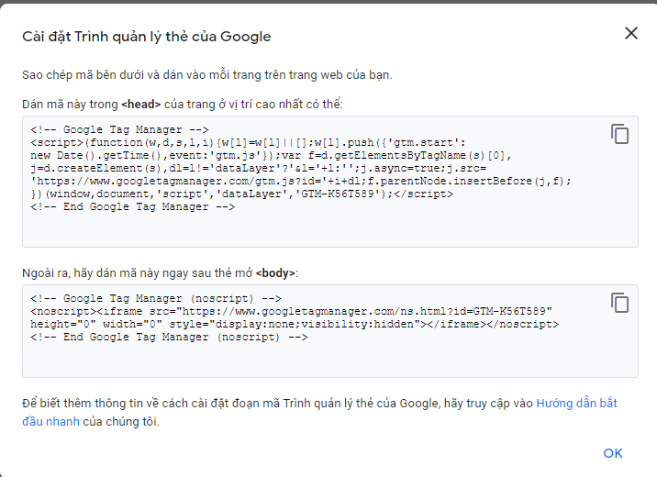Click the End Google Tag Manager (noscript) comment

169,338
